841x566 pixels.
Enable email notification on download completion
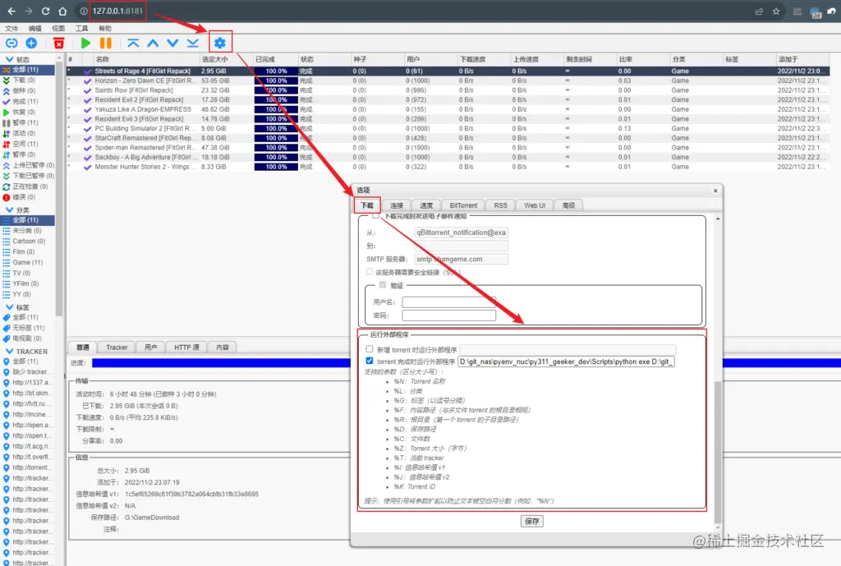374,215
